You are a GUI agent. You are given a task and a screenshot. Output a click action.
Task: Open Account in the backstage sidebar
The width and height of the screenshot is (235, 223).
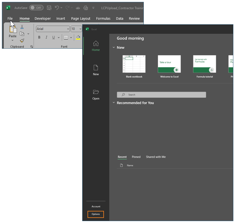click(96, 206)
